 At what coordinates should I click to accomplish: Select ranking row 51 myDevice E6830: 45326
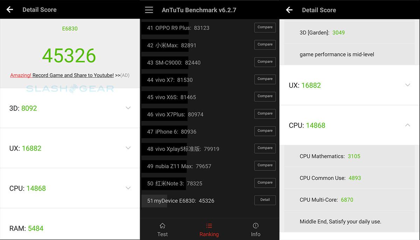[210, 201]
